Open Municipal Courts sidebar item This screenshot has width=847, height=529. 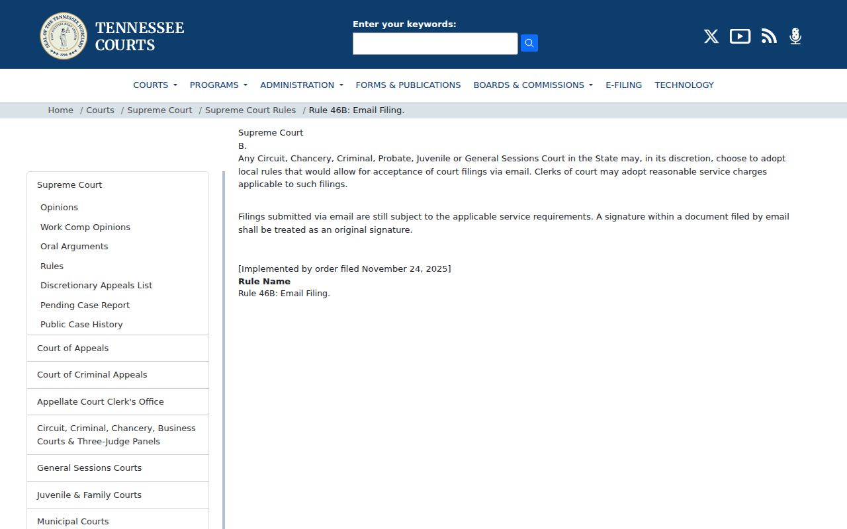[x=118, y=519]
